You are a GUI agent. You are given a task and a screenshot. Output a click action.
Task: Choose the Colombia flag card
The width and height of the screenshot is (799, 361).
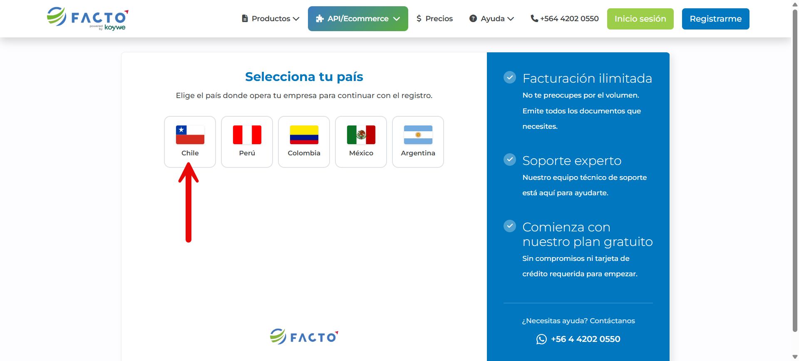point(304,142)
